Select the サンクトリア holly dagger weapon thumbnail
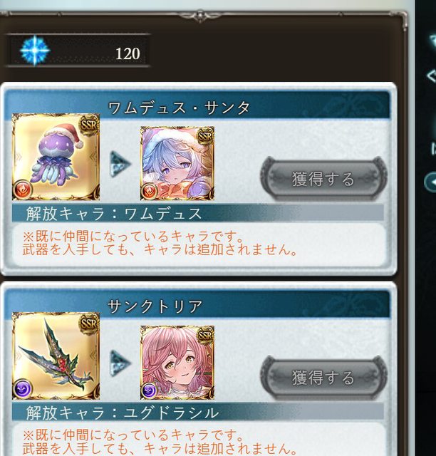 [56, 356]
